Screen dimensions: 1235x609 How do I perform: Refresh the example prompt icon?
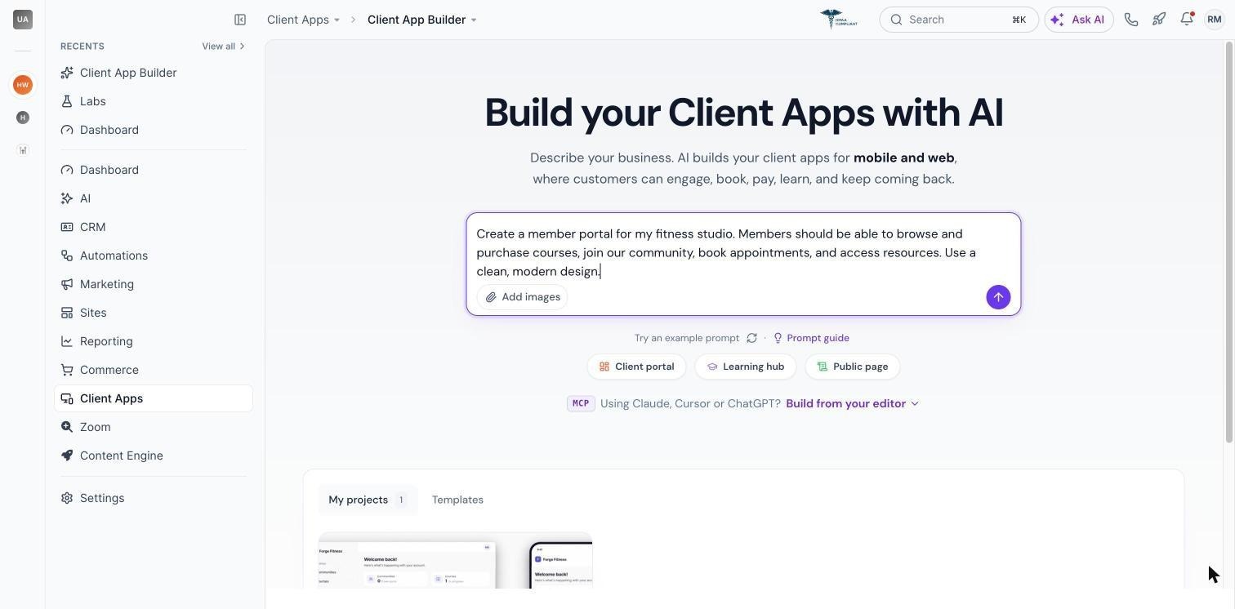[751, 338]
